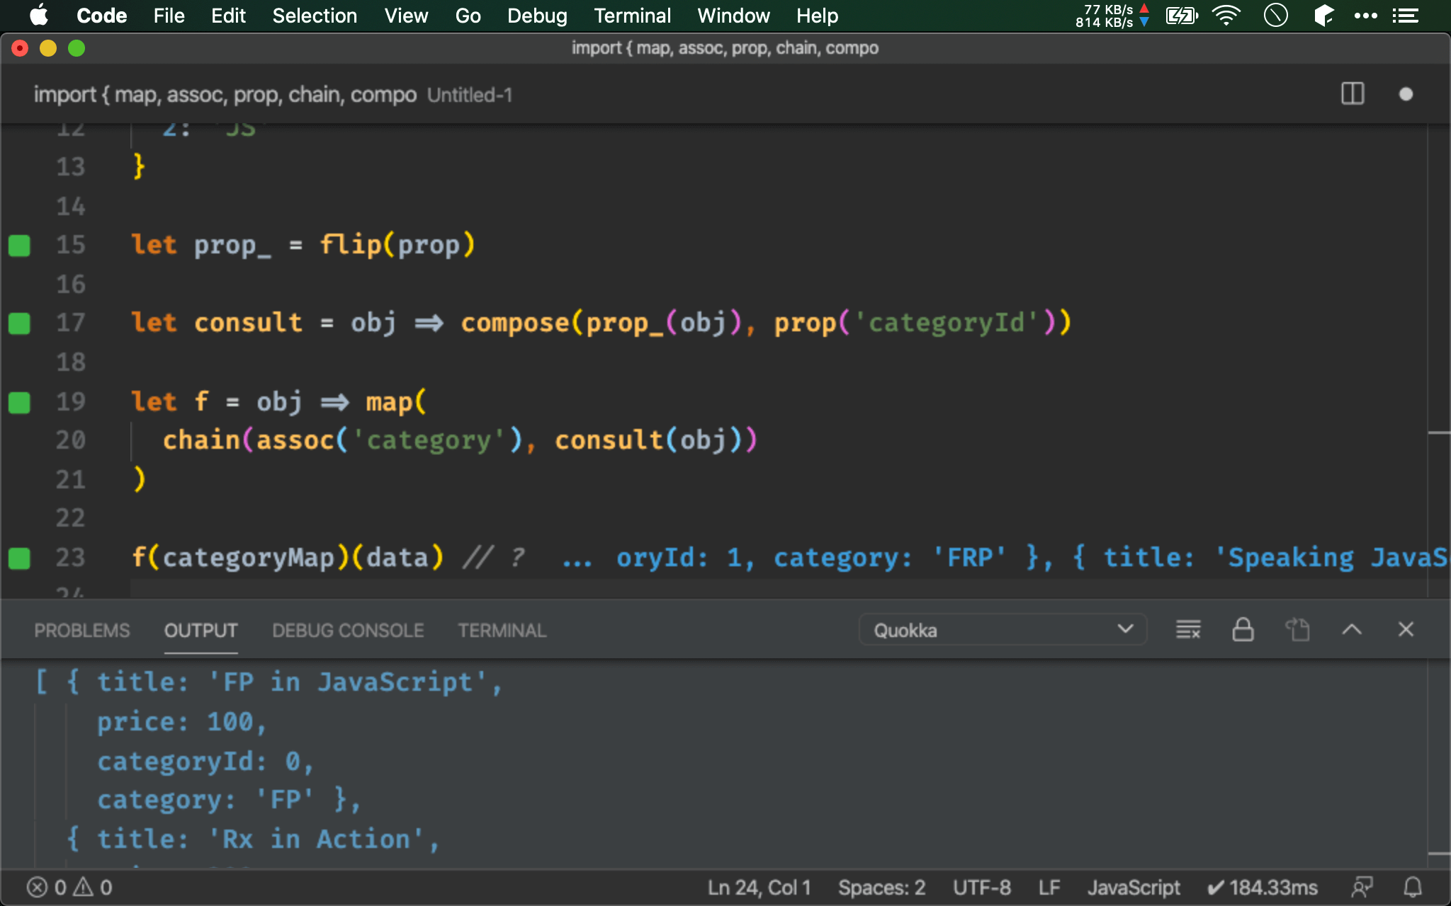Image resolution: width=1451 pixels, height=906 pixels.
Task: Open the Apple menu
Action: click(38, 16)
